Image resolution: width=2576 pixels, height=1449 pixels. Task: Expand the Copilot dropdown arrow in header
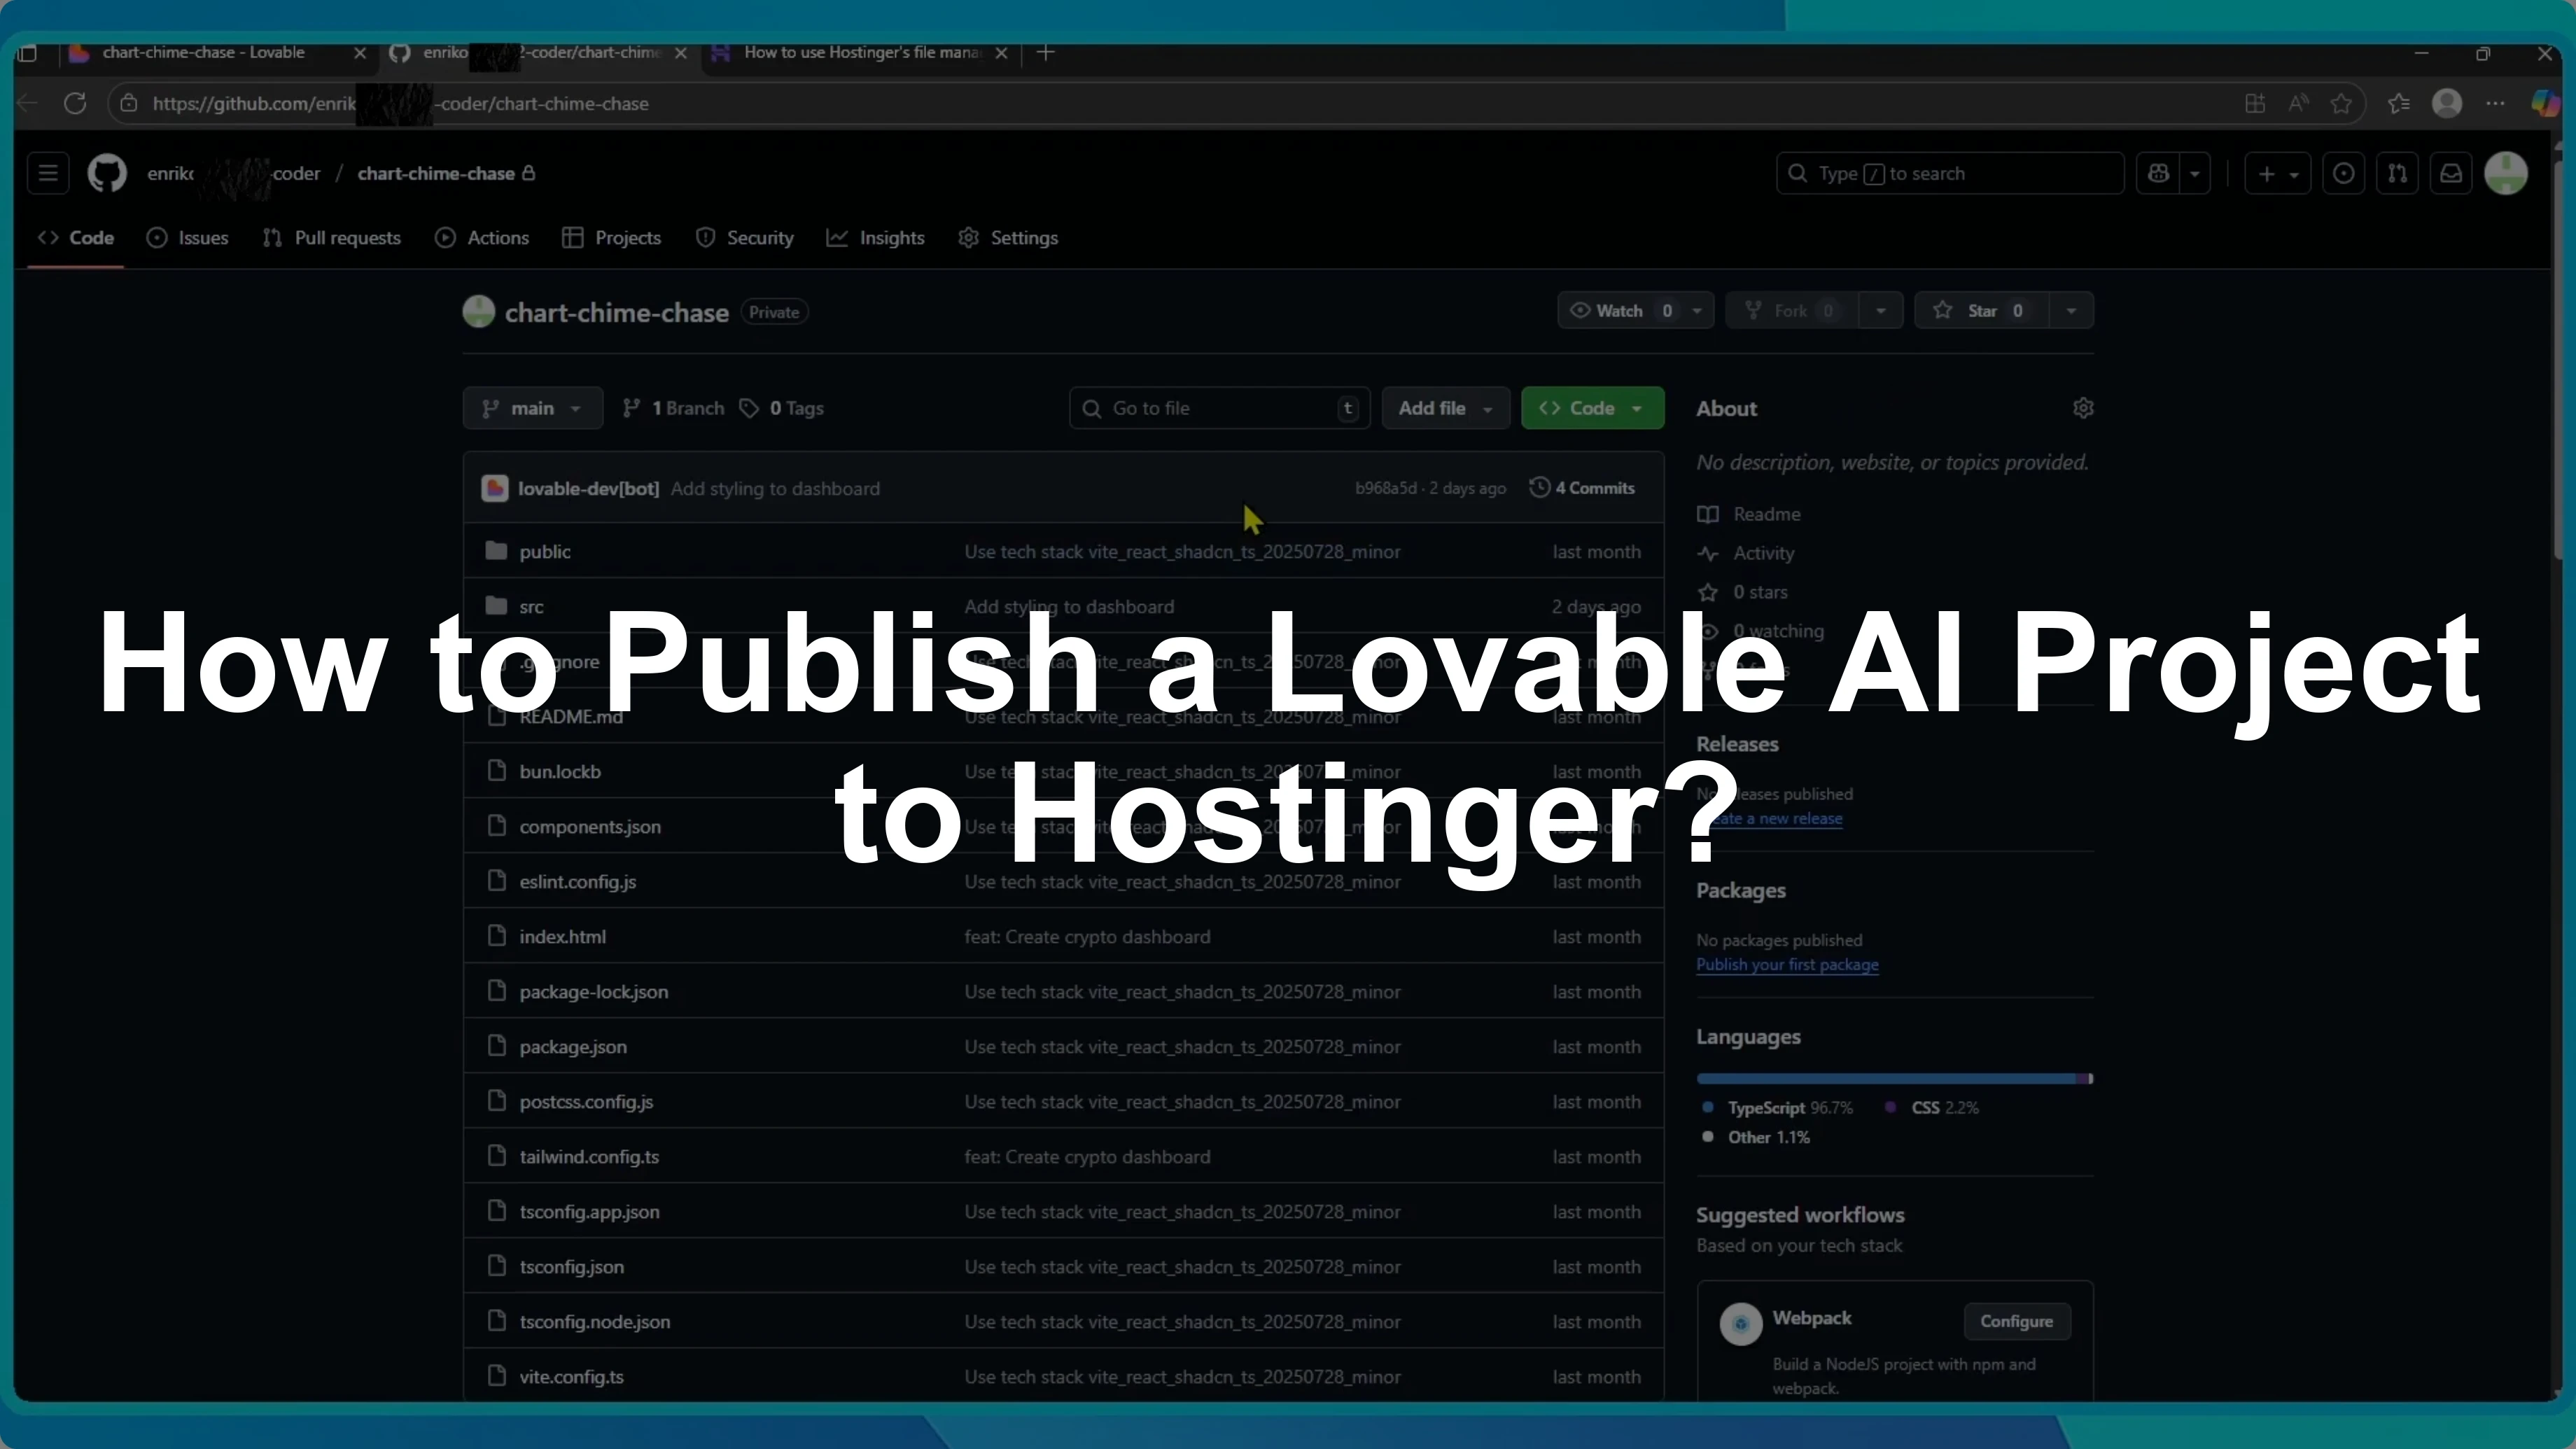[x=2195, y=173]
